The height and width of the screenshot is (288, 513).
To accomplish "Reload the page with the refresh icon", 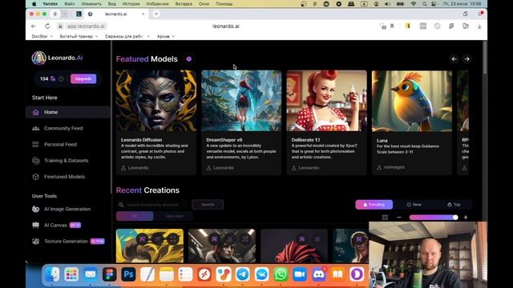I will pyautogui.click(x=47, y=26).
